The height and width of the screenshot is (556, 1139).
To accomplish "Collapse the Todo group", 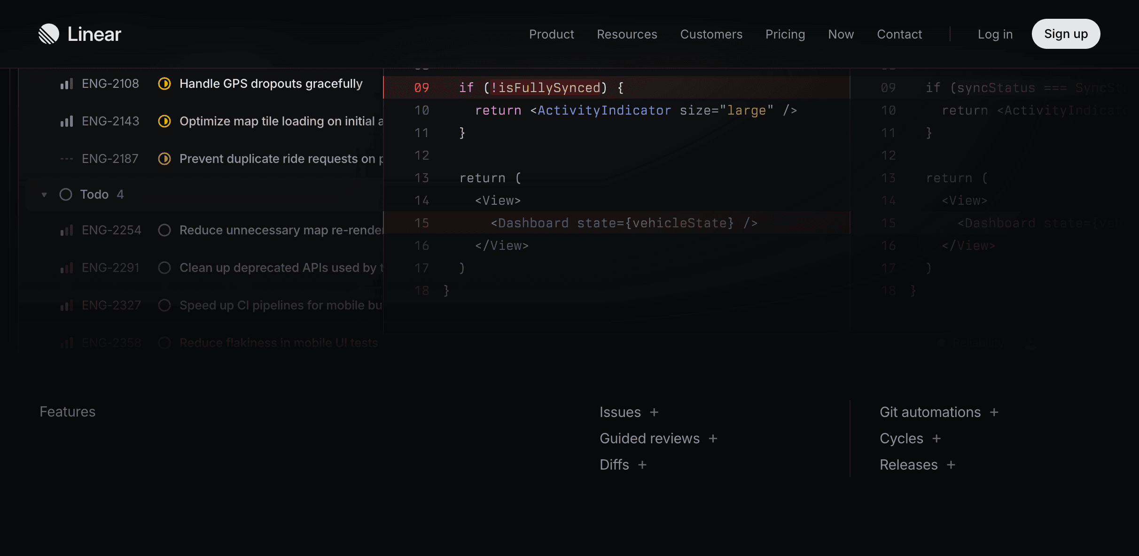I will point(44,194).
